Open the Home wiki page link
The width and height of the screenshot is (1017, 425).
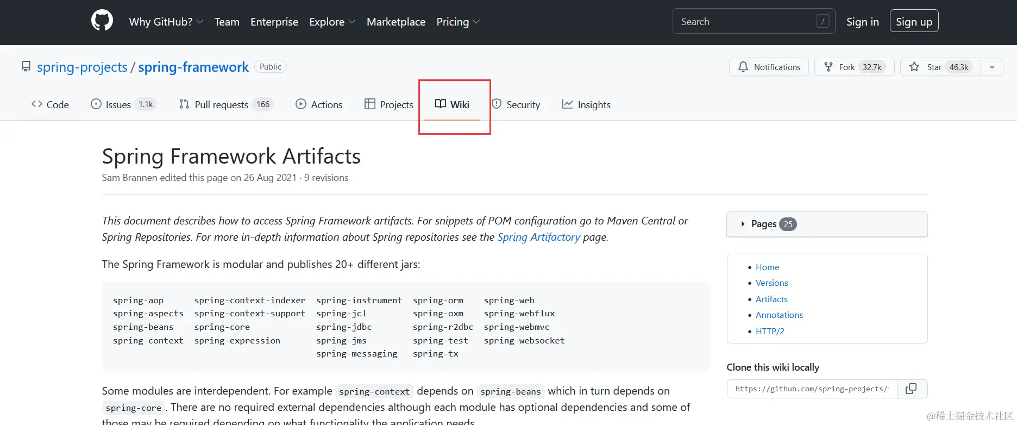(767, 267)
